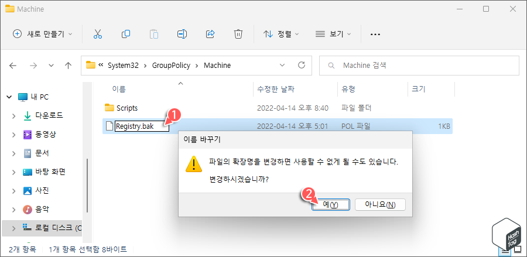Viewport: 527px width, 257px height.
Task: Switch to large icons view in status bar
Action: click(x=518, y=251)
